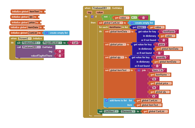The width and height of the screenshot is (195, 128).
Task: Click the "Item 1:\n" text string block
Action: click(158, 70)
